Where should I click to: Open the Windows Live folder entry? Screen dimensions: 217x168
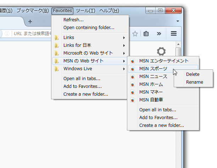[x=90, y=69]
